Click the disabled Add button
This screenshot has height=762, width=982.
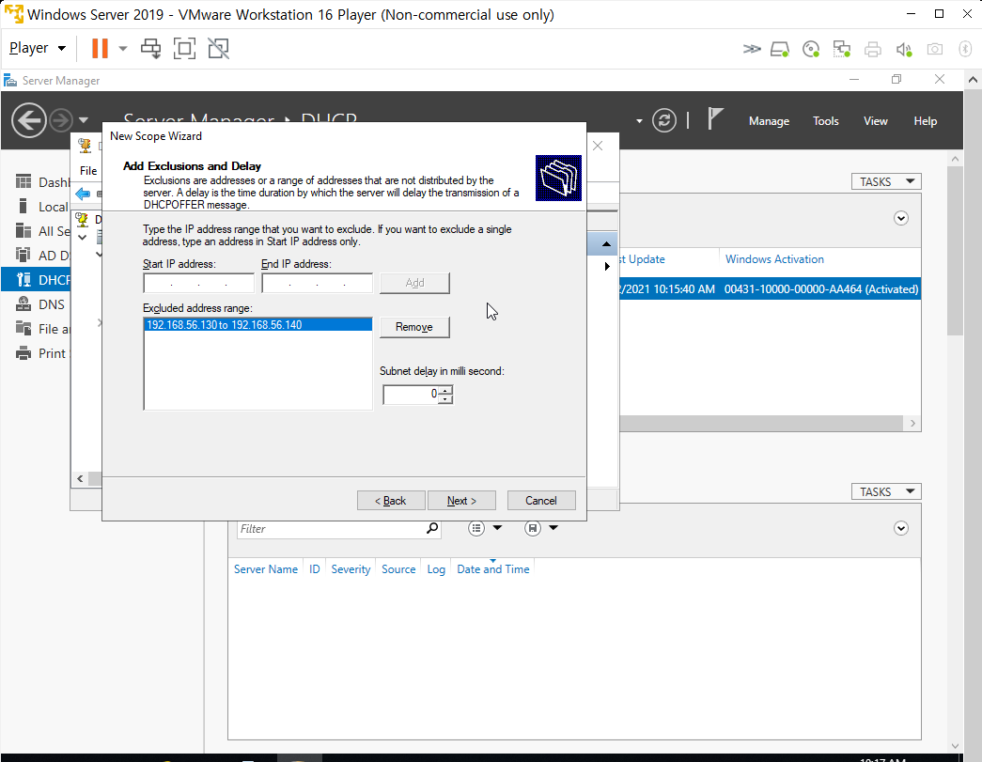pyautogui.click(x=414, y=283)
